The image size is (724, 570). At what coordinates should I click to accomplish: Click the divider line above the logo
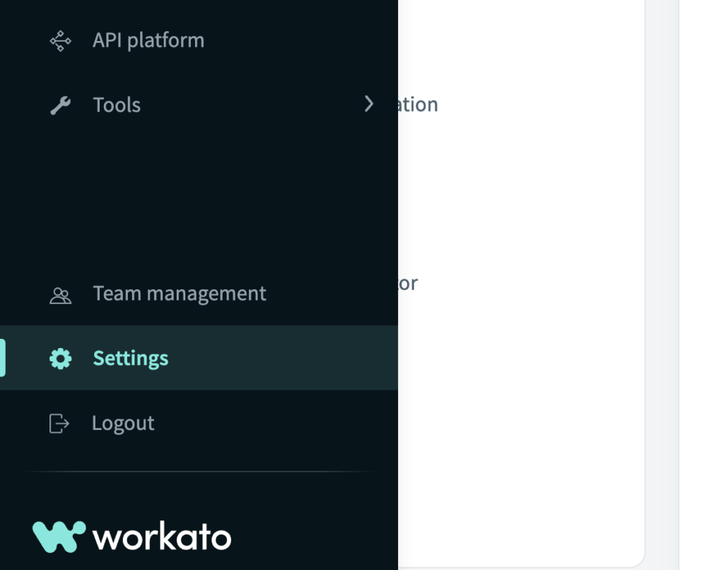pos(198,471)
